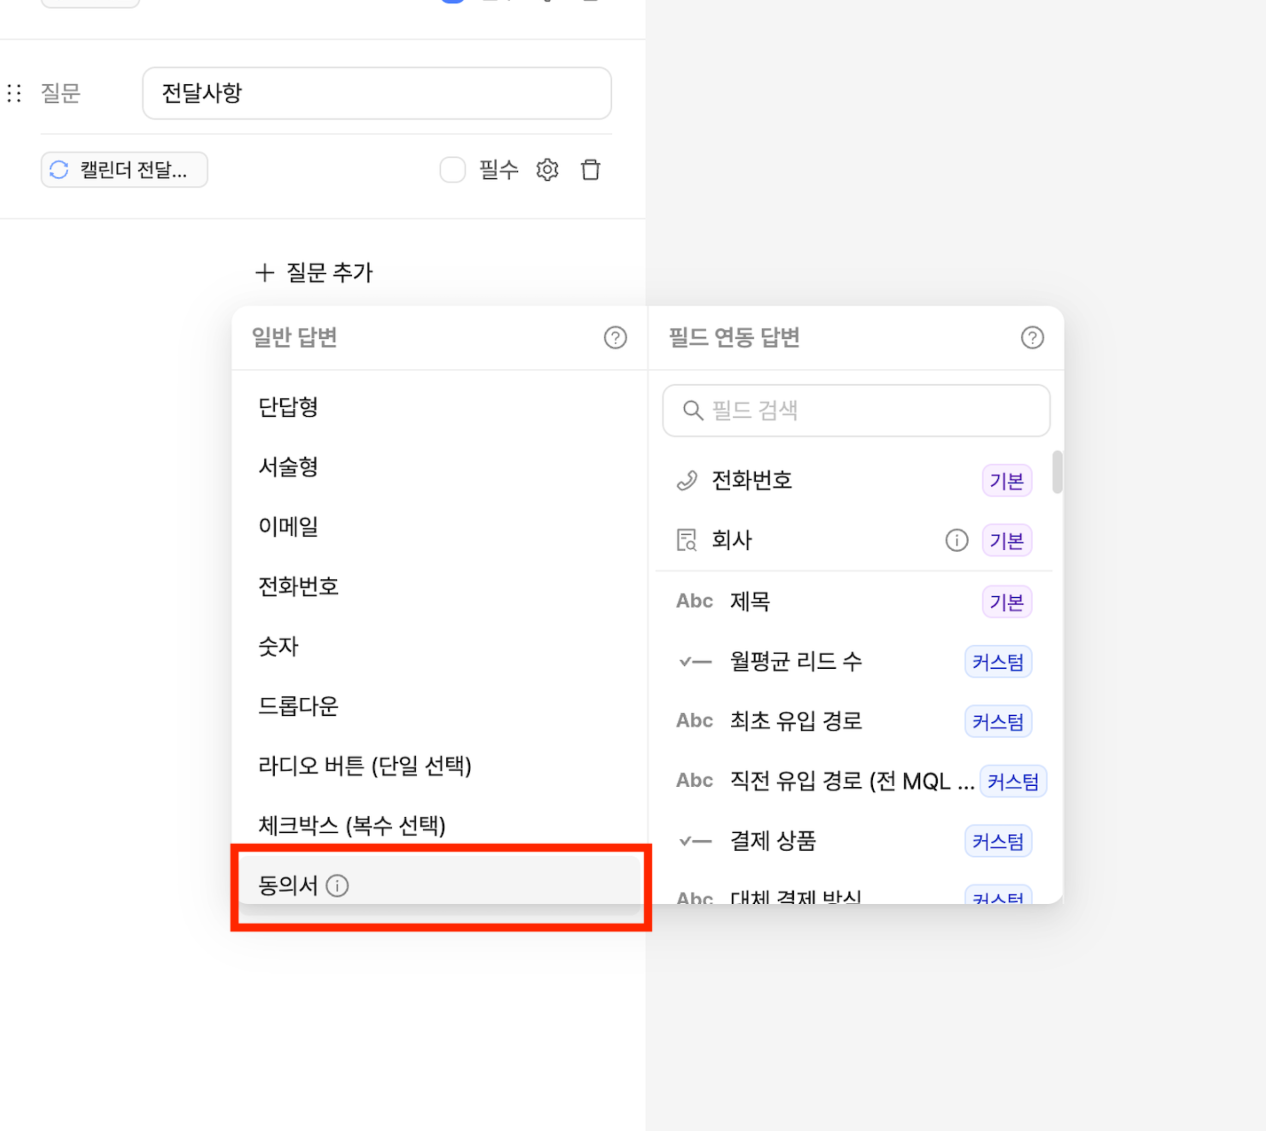Toggle the 필수 checkbox
The height and width of the screenshot is (1131, 1266).
452,170
